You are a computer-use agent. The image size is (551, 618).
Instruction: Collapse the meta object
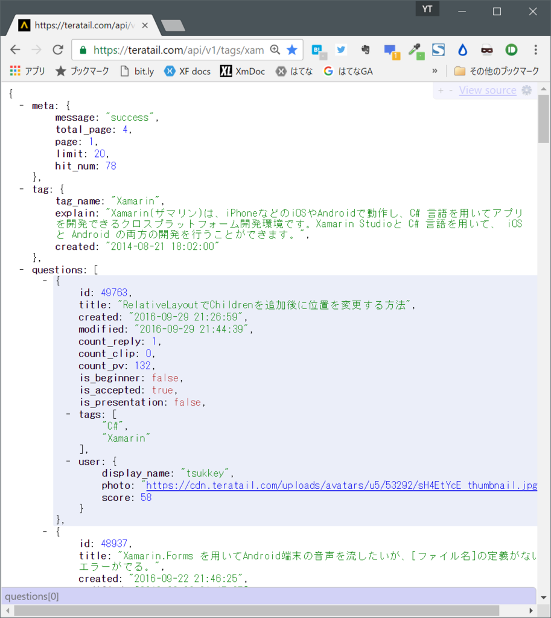[x=22, y=106]
